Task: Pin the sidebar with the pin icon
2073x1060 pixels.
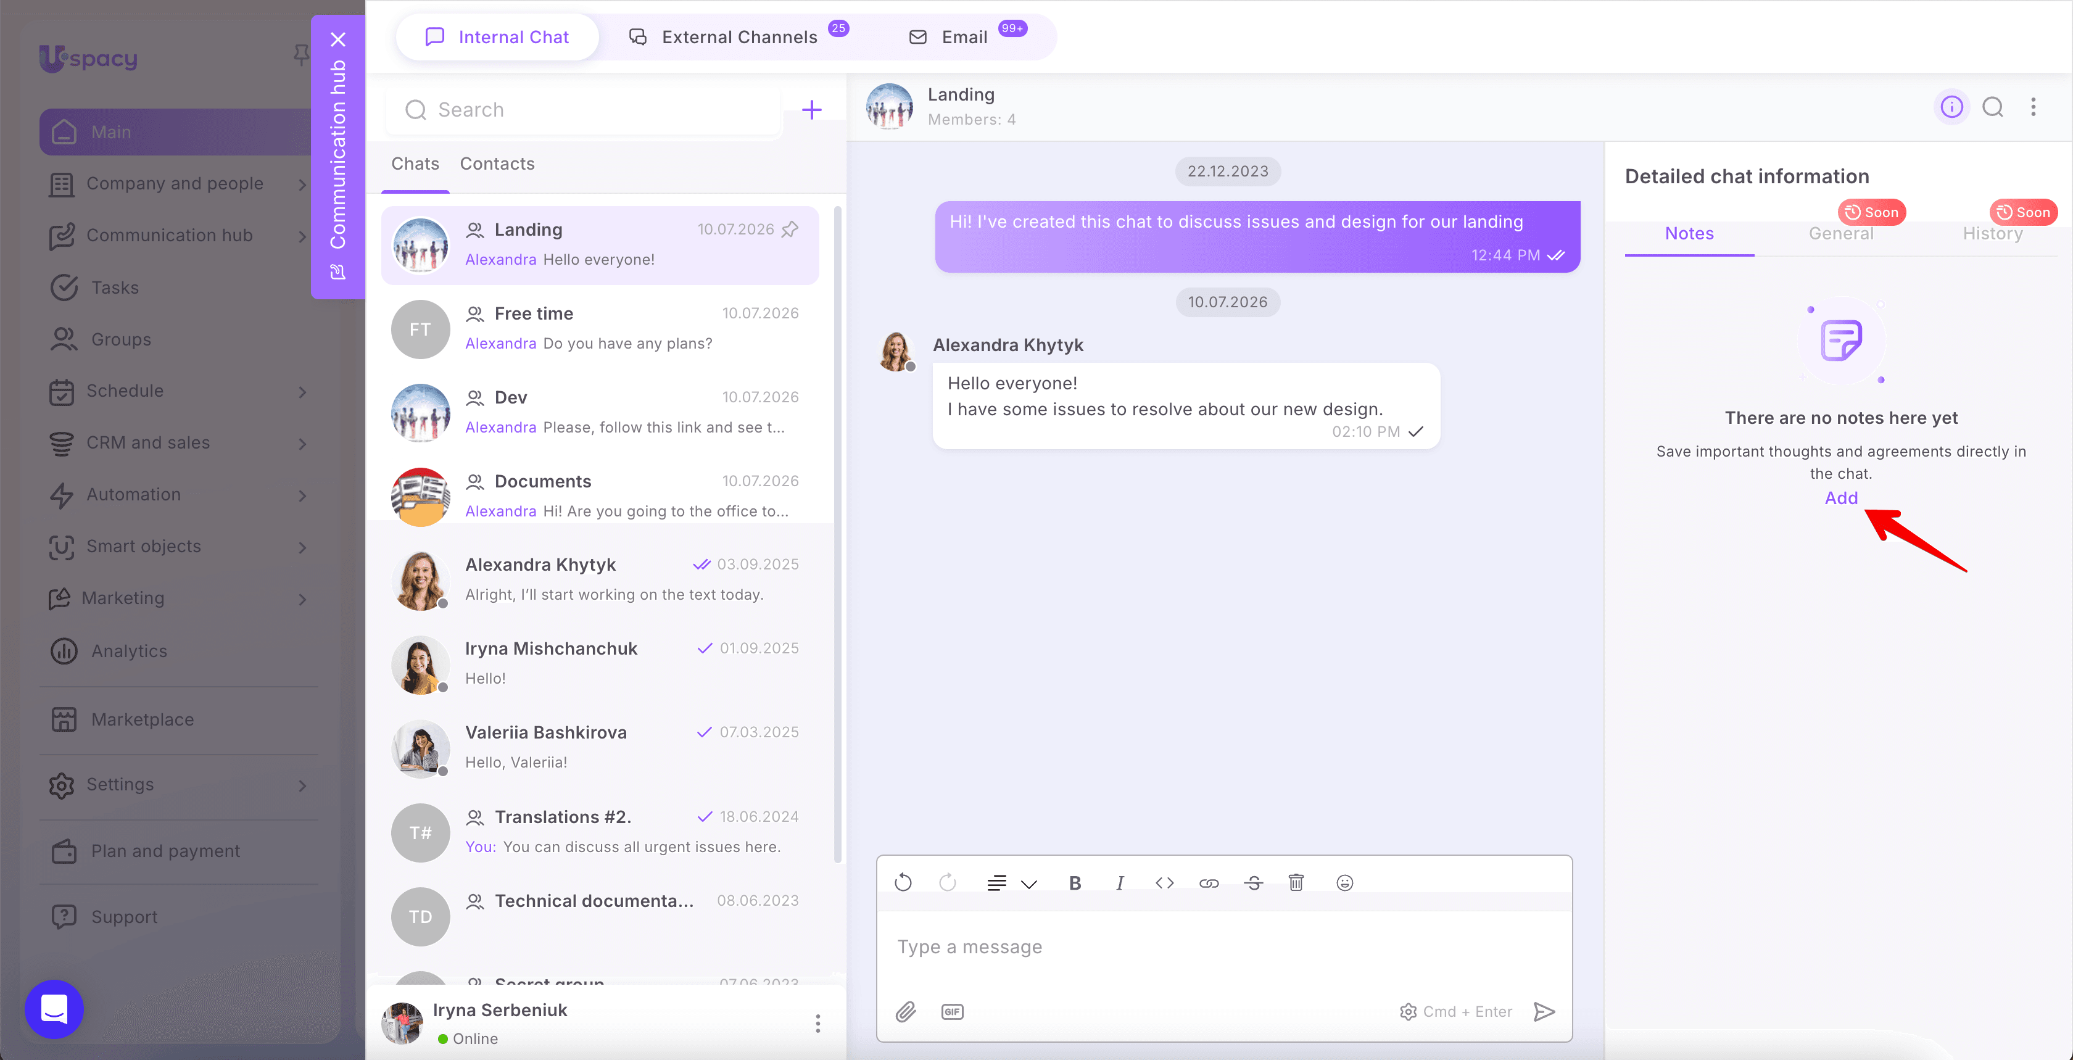Action: coord(301,55)
